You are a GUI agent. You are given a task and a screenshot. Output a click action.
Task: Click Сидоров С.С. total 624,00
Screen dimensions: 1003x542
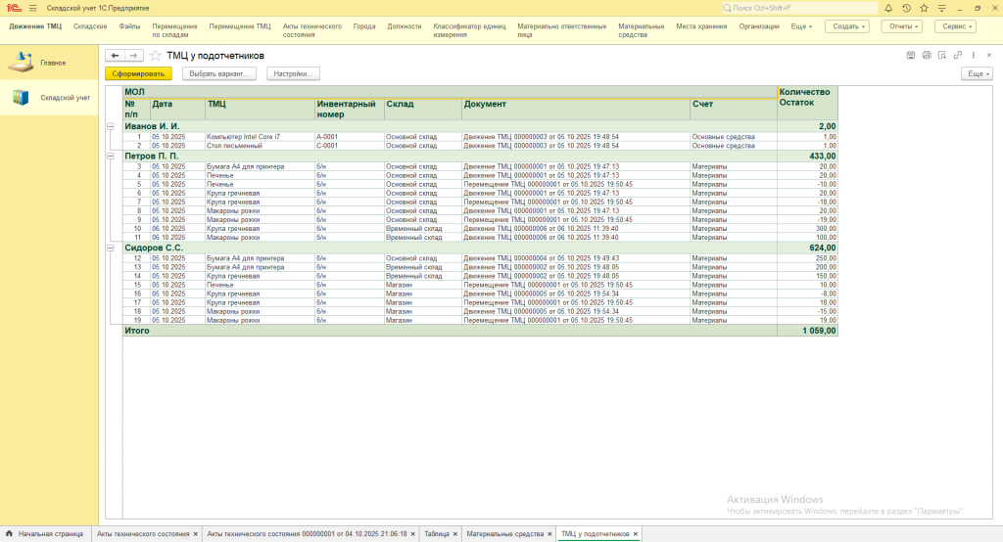pos(807,248)
